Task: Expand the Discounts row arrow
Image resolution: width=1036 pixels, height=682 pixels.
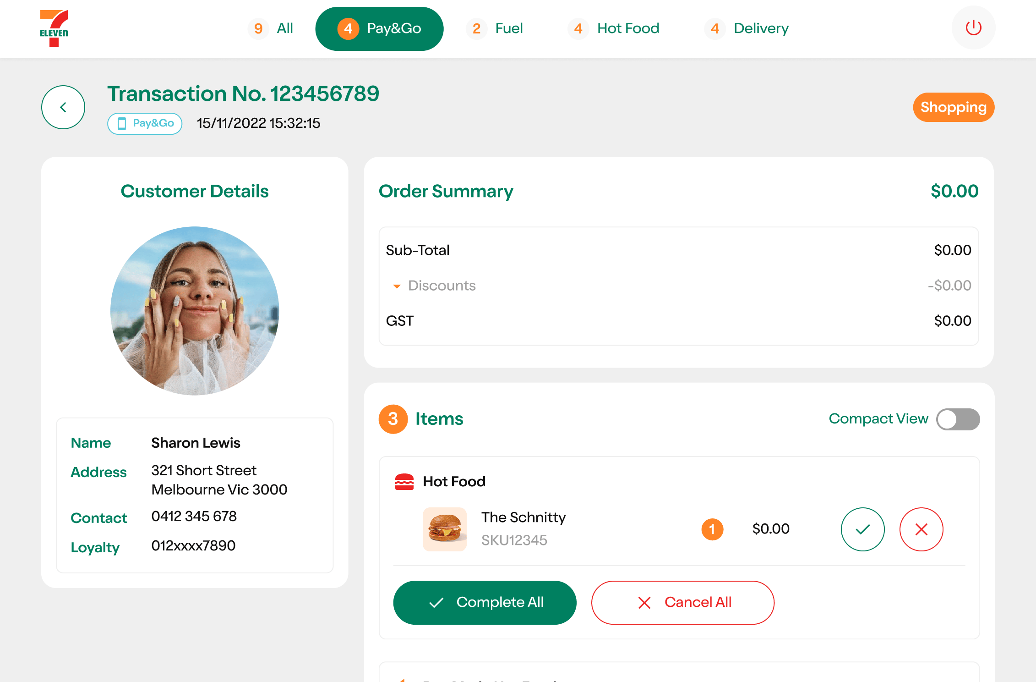Action: 397,286
